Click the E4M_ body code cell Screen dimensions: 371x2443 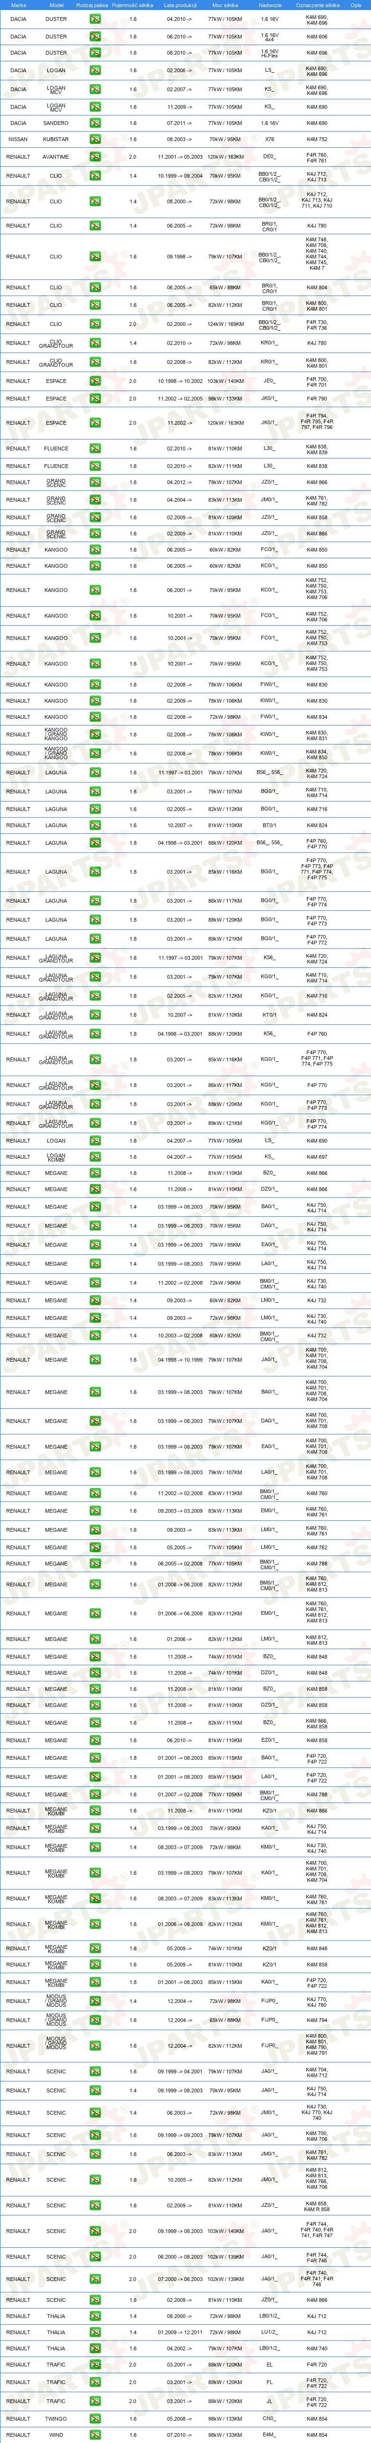[270, 2434]
